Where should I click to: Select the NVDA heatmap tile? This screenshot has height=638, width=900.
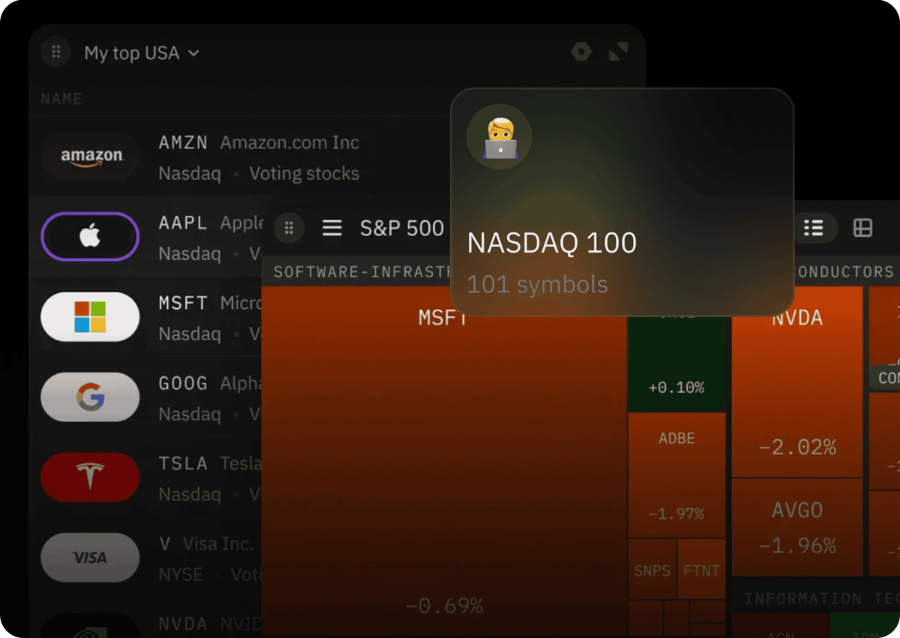point(796,390)
